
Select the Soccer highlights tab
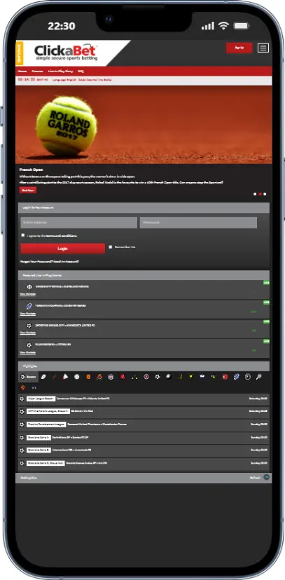(x=28, y=377)
